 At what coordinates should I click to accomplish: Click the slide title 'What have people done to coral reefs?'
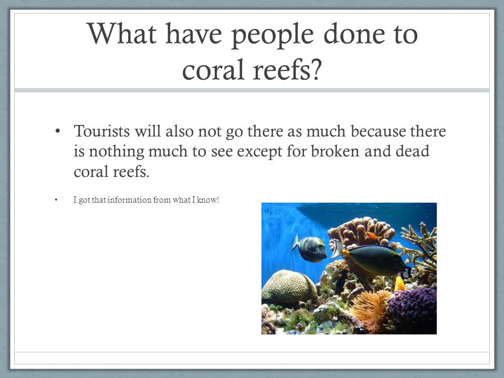click(253, 51)
